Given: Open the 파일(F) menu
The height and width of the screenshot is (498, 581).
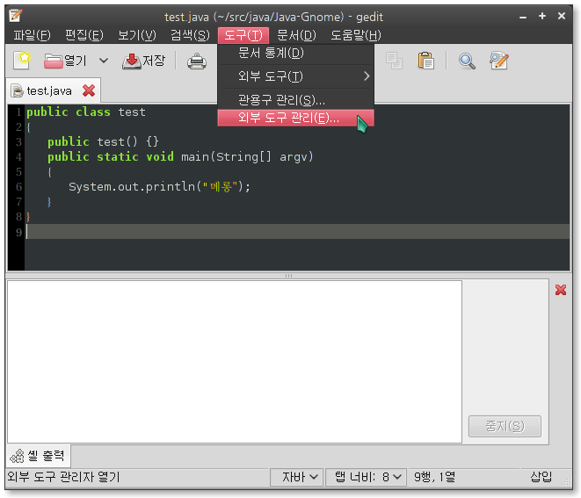Looking at the screenshot, I should [32, 35].
